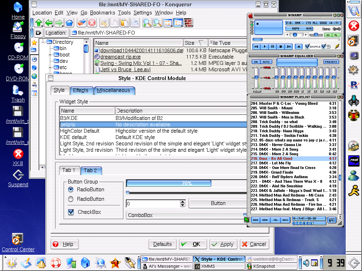Screen dimensions: 362x271
Task: Open the Bookmarks menu in Konqueror
Action: click(x=103, y=13)
